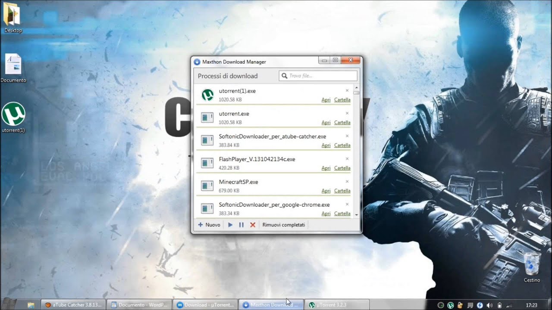
Task: Click the SoftonicDownloader_per_google-chrome.exe file icon
Action: pos(207,209)
